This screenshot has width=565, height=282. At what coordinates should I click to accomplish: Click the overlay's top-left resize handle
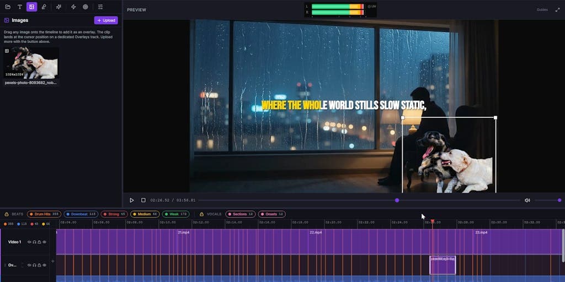403,118
